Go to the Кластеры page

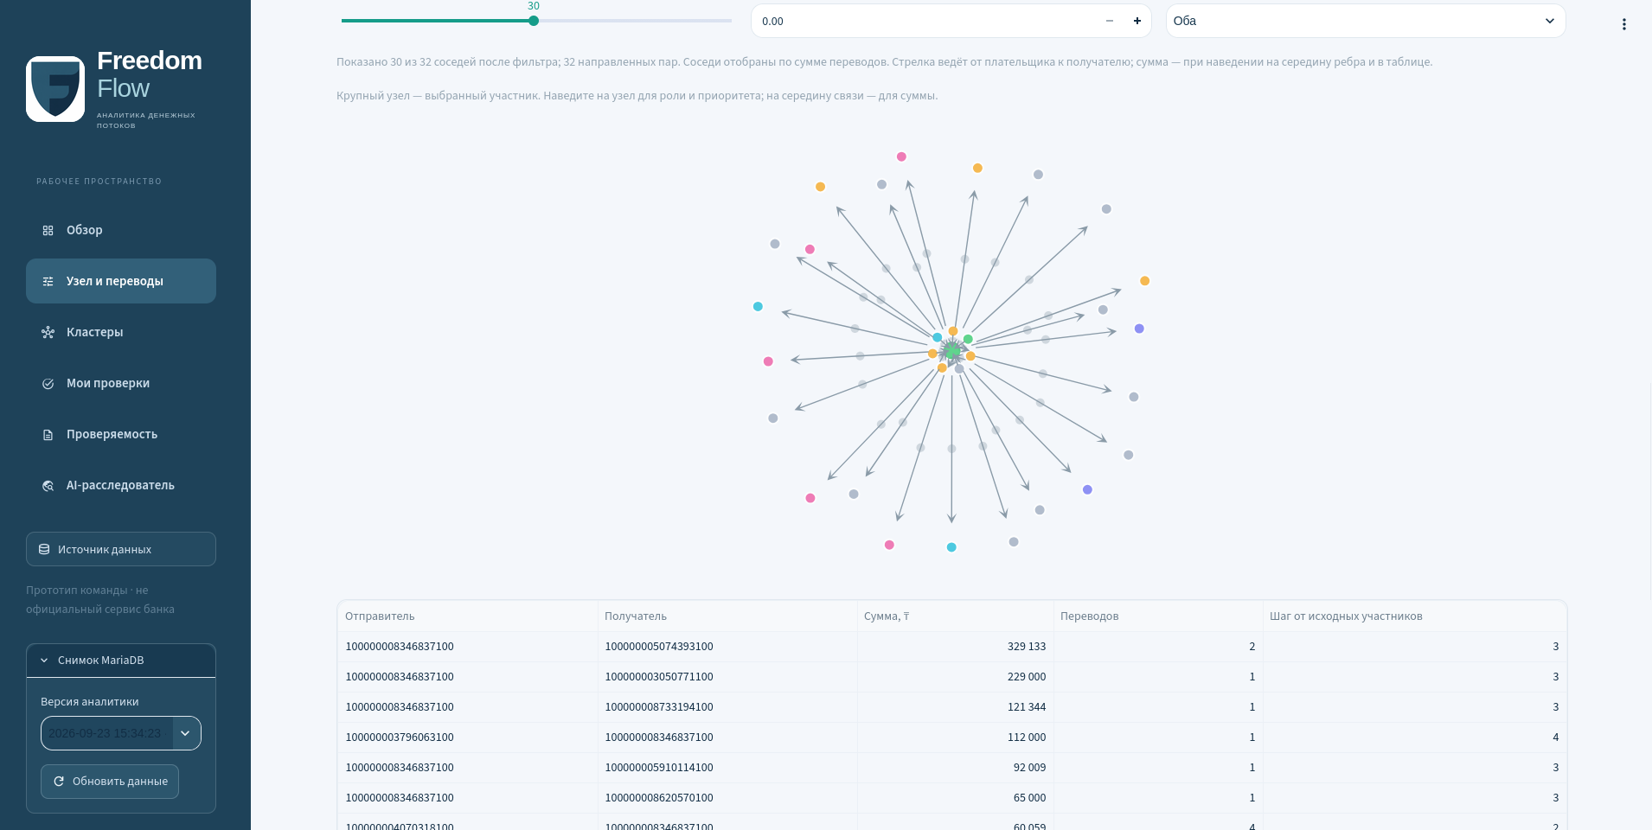(121, 332)
